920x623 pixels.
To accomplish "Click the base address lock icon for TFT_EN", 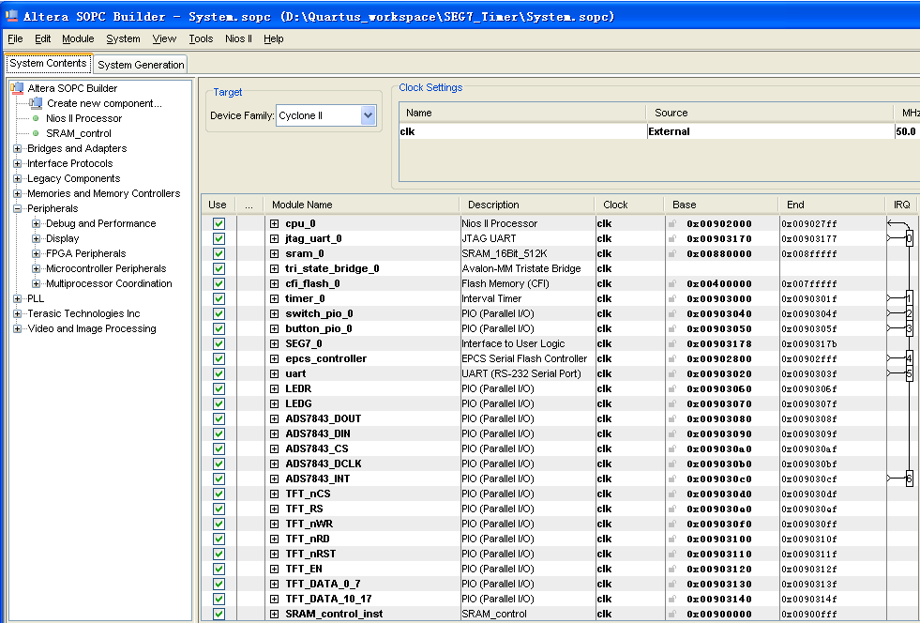I will click(x=672, y=569).
